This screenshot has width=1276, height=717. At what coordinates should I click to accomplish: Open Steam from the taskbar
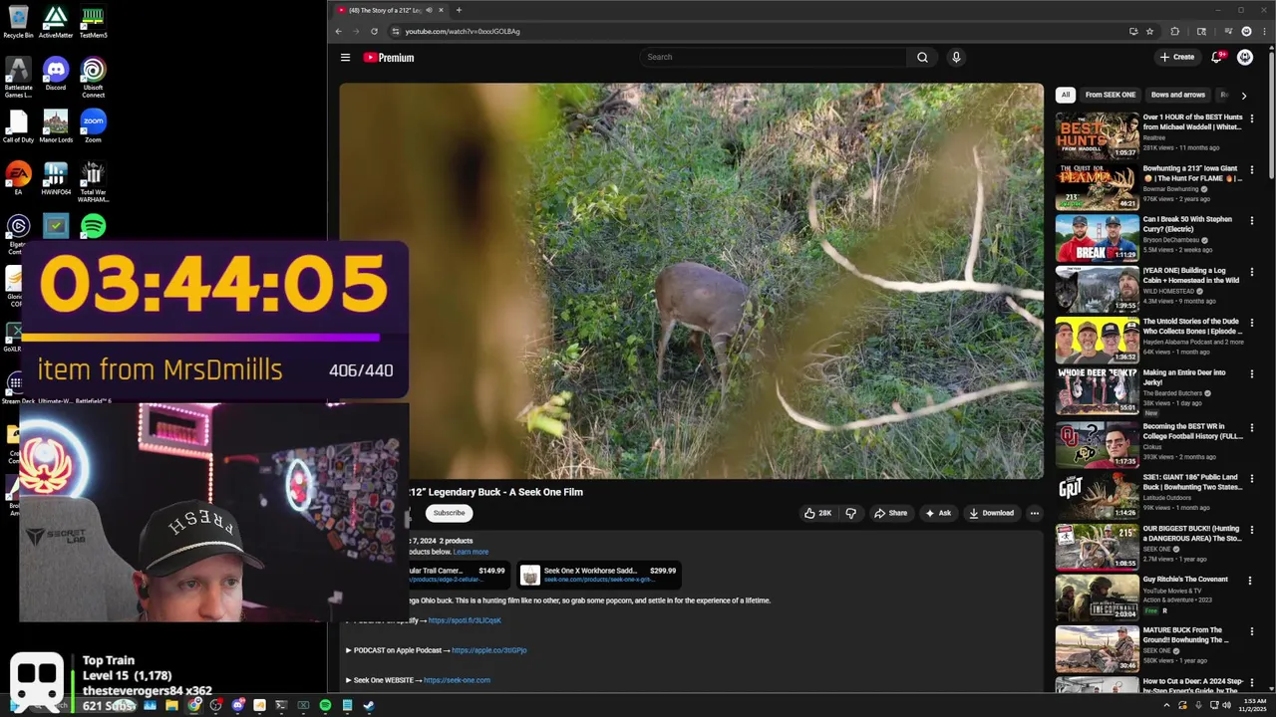pos(369,705)
